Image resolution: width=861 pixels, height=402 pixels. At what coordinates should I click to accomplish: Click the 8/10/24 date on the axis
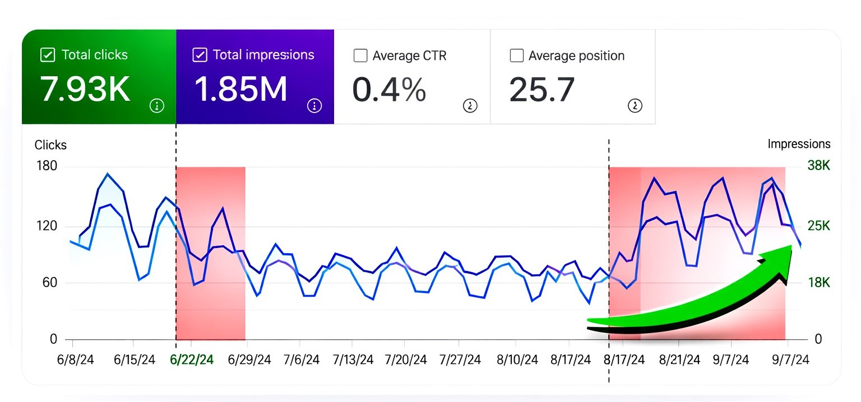pyautogui.click(x=516, y=360)
